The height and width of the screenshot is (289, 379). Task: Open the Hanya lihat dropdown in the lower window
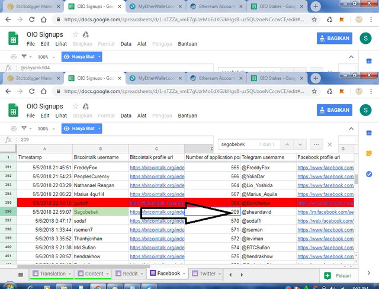tap(82, 129)
